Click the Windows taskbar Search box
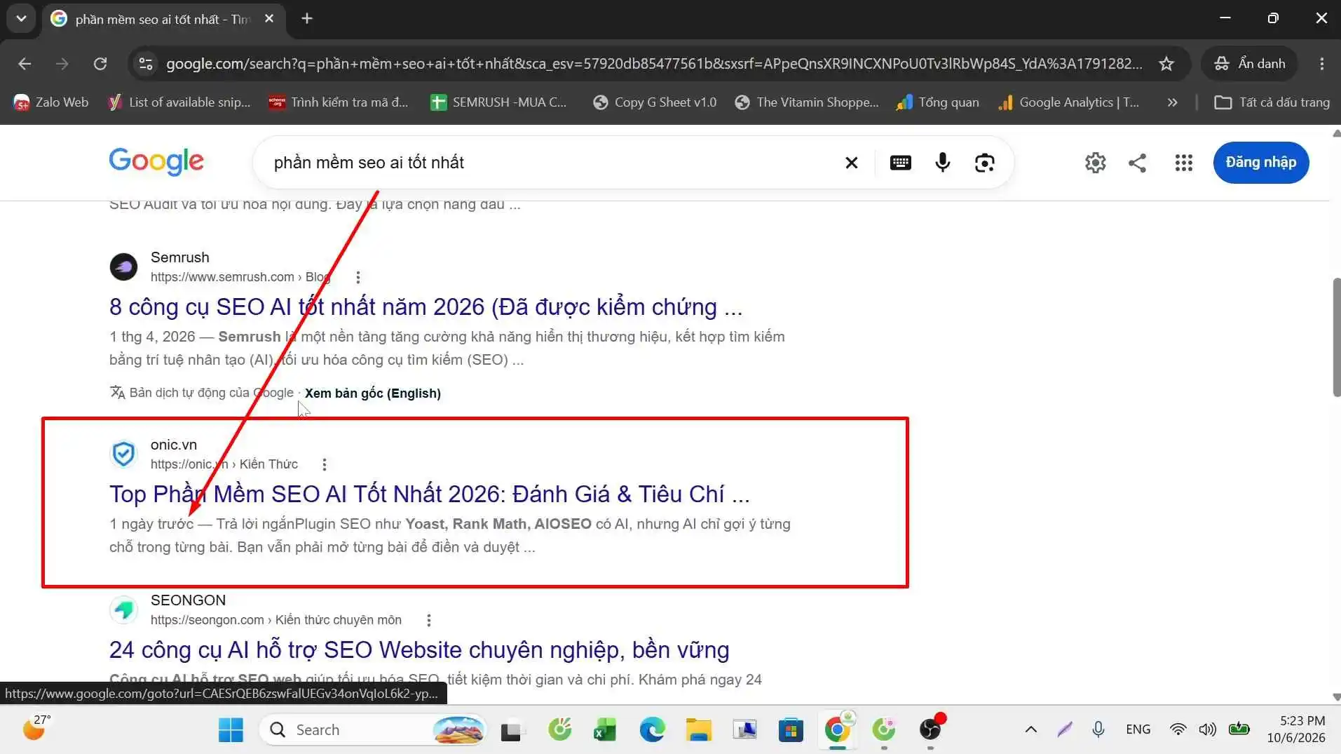The image size is (1341, 754). pos(373,729)
